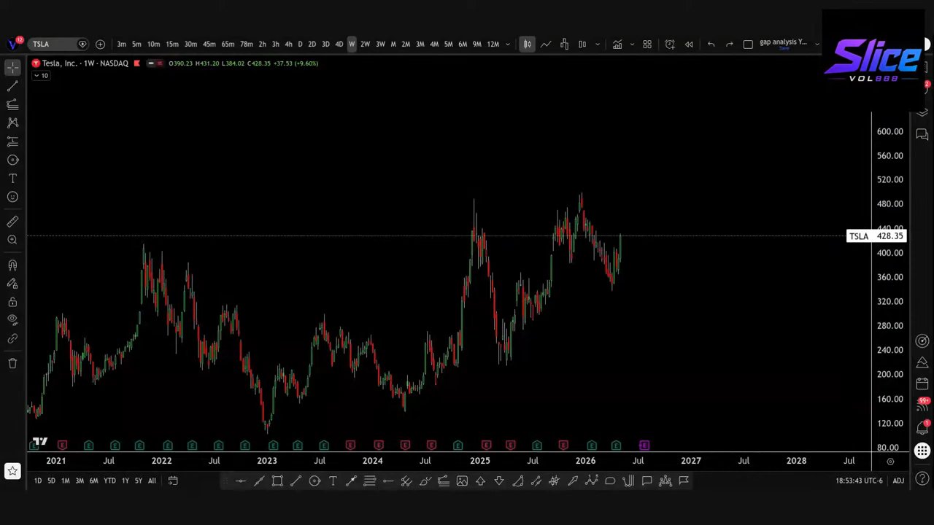The width and height of the screenshot is (934, 525).
Task: Add a symbol to compare with plus icon
Action: (x=100, y=44)
